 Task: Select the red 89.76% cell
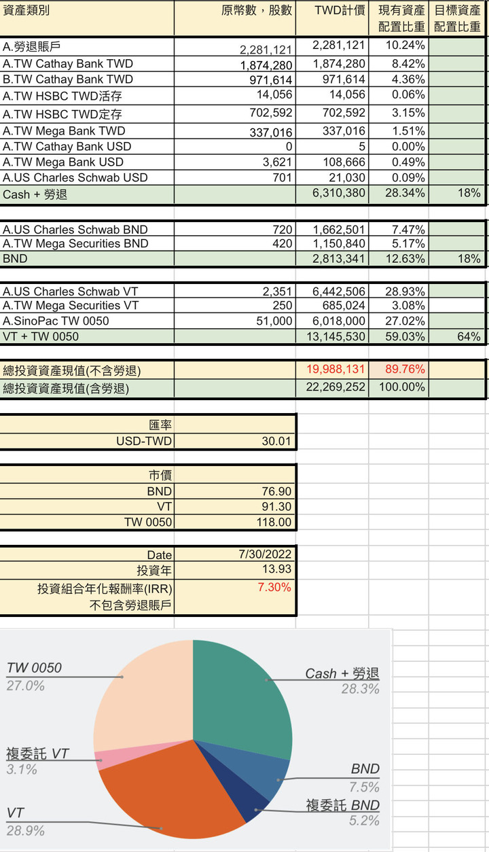pyautogui.click(x=399, y=370)
